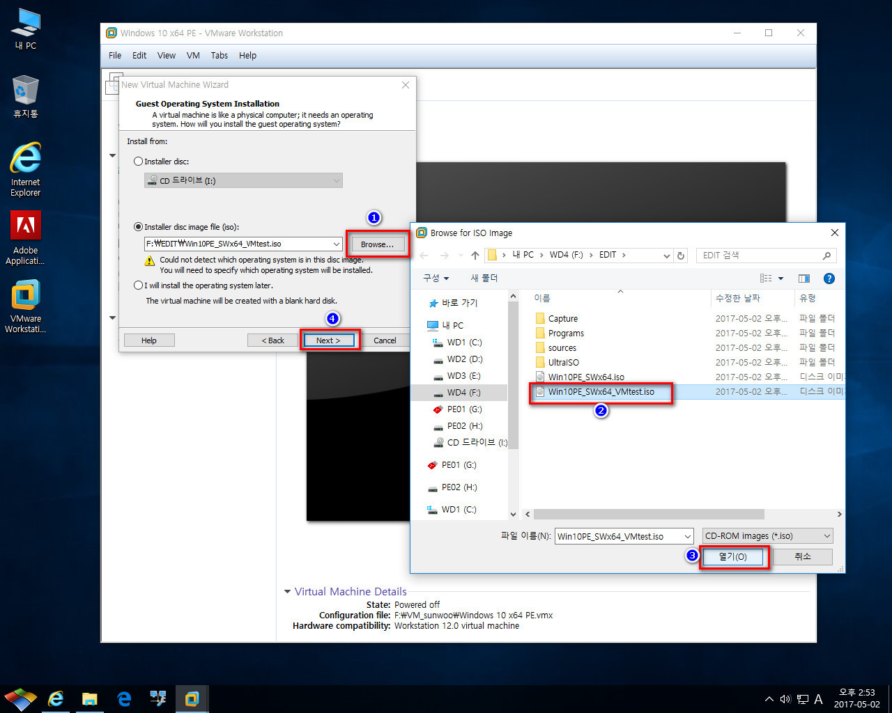Viewport: 892px width, 713px height.
Task: Open Internet Explorer in the taskbar
Action: coord(56,698)
